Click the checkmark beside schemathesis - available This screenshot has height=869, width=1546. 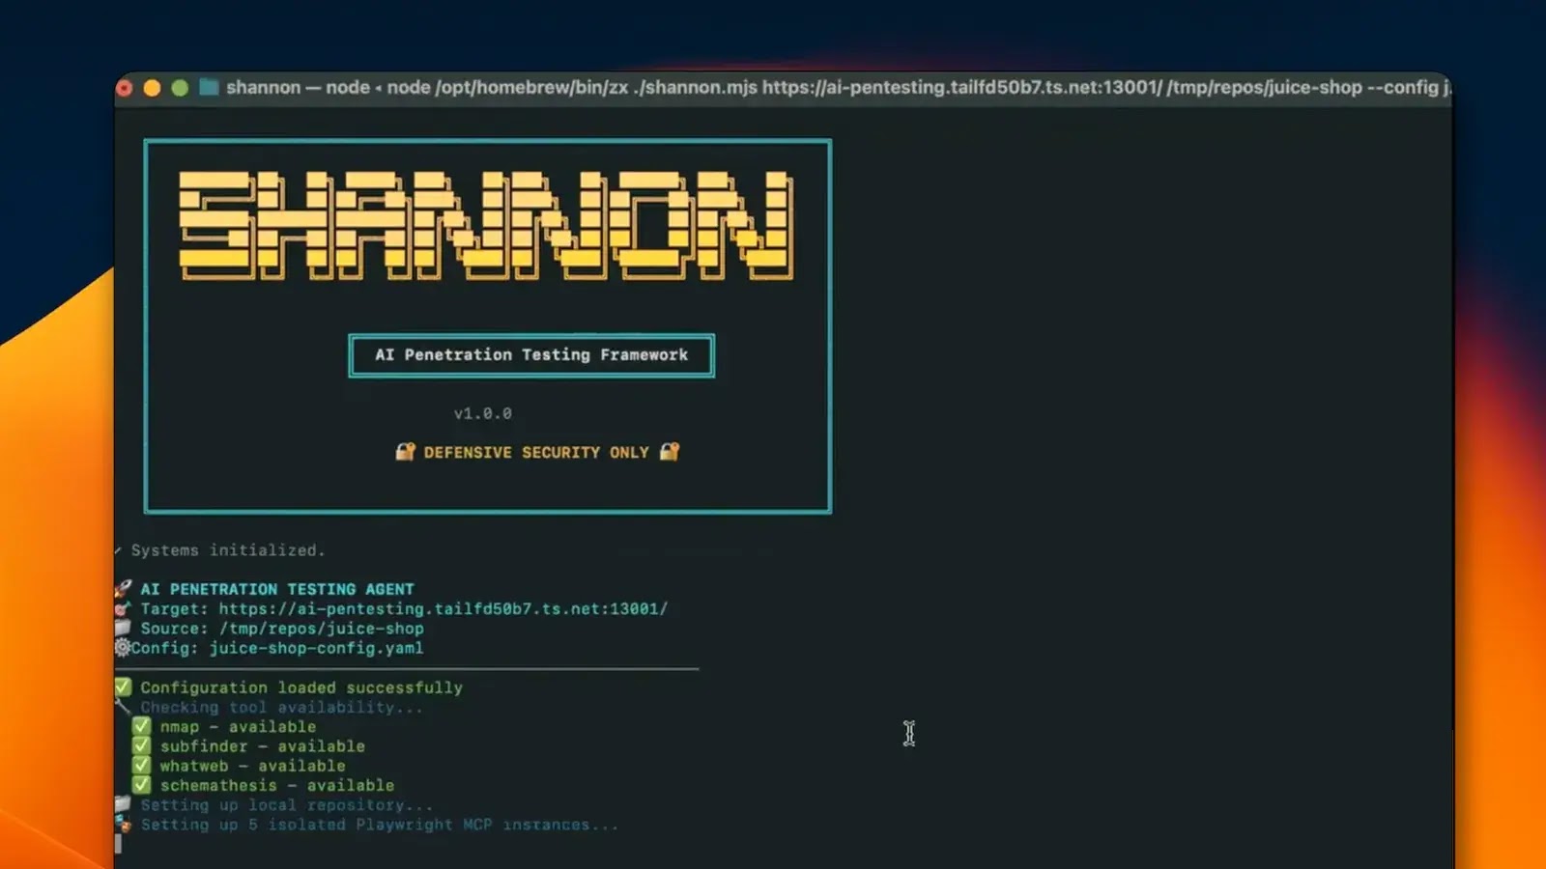(140, 785)
